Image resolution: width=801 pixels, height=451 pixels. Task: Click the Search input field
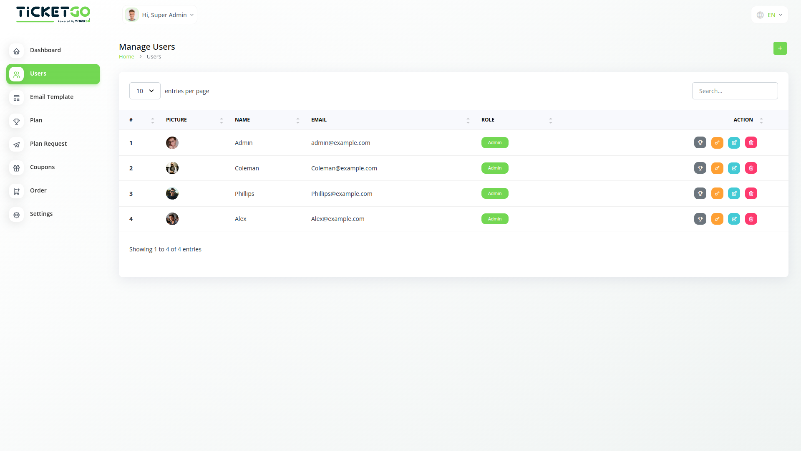[x=735, y=91]
